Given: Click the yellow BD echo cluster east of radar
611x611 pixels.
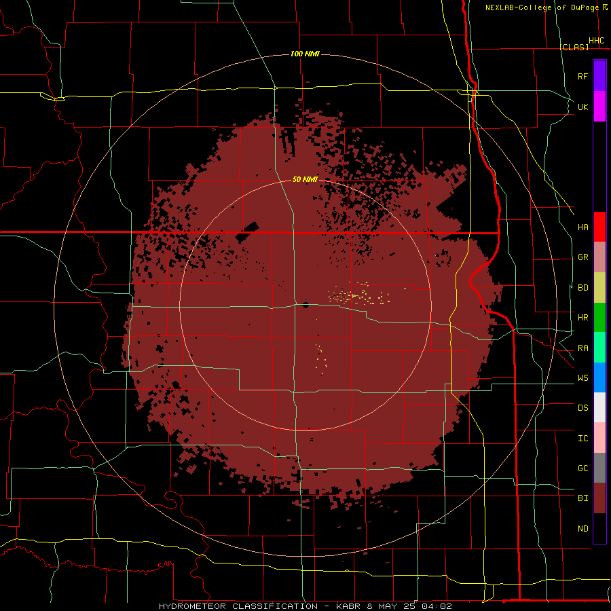Looking at the screenshot, I should click(358, 294).
